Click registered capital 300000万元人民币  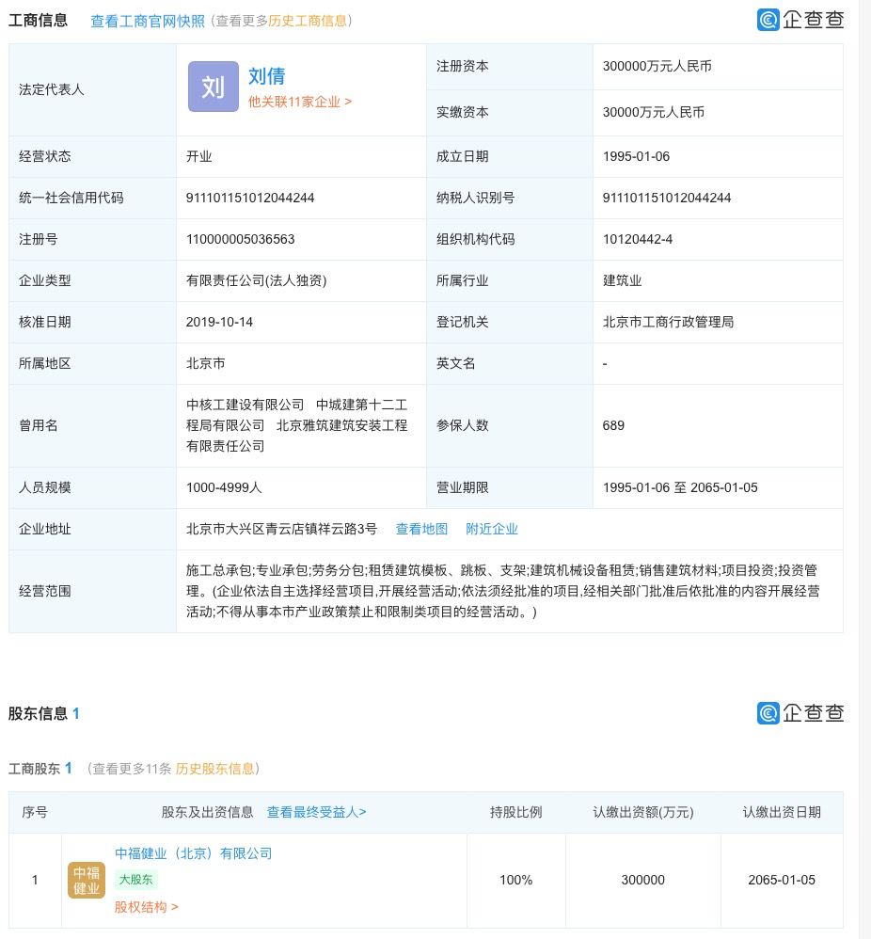tap(657, 66)
